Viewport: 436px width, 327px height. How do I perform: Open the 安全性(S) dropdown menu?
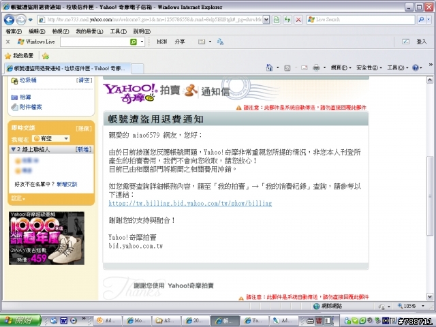369,67
